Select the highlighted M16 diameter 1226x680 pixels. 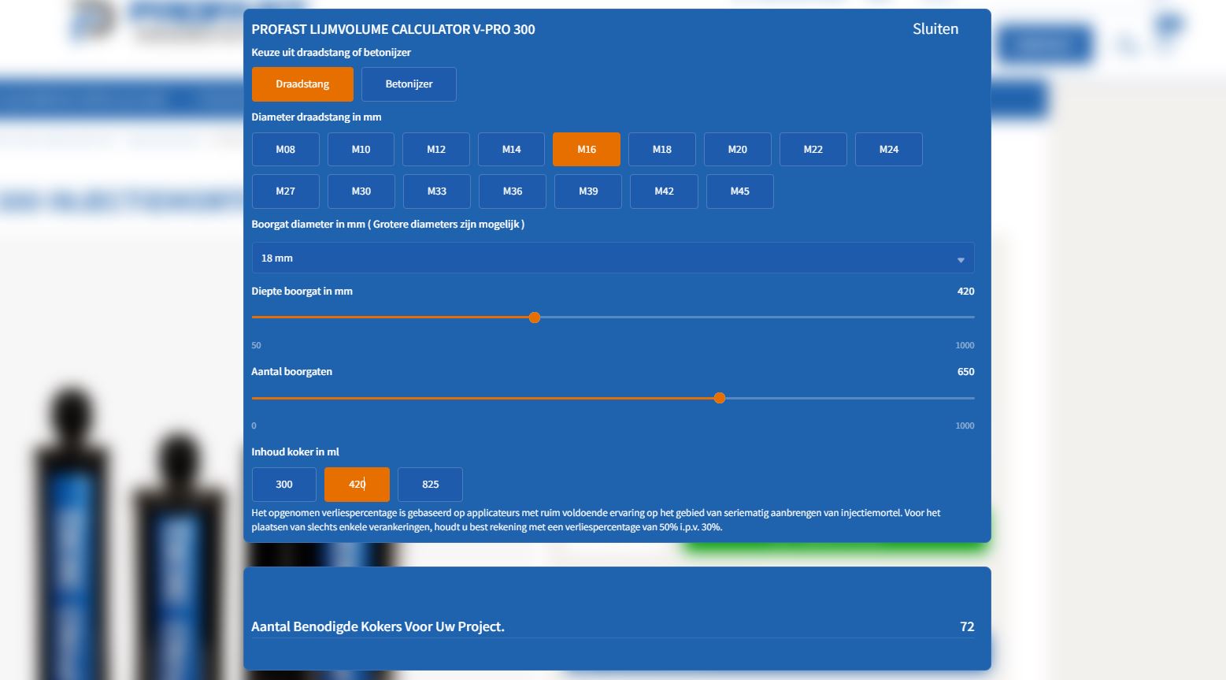[587, 150]
